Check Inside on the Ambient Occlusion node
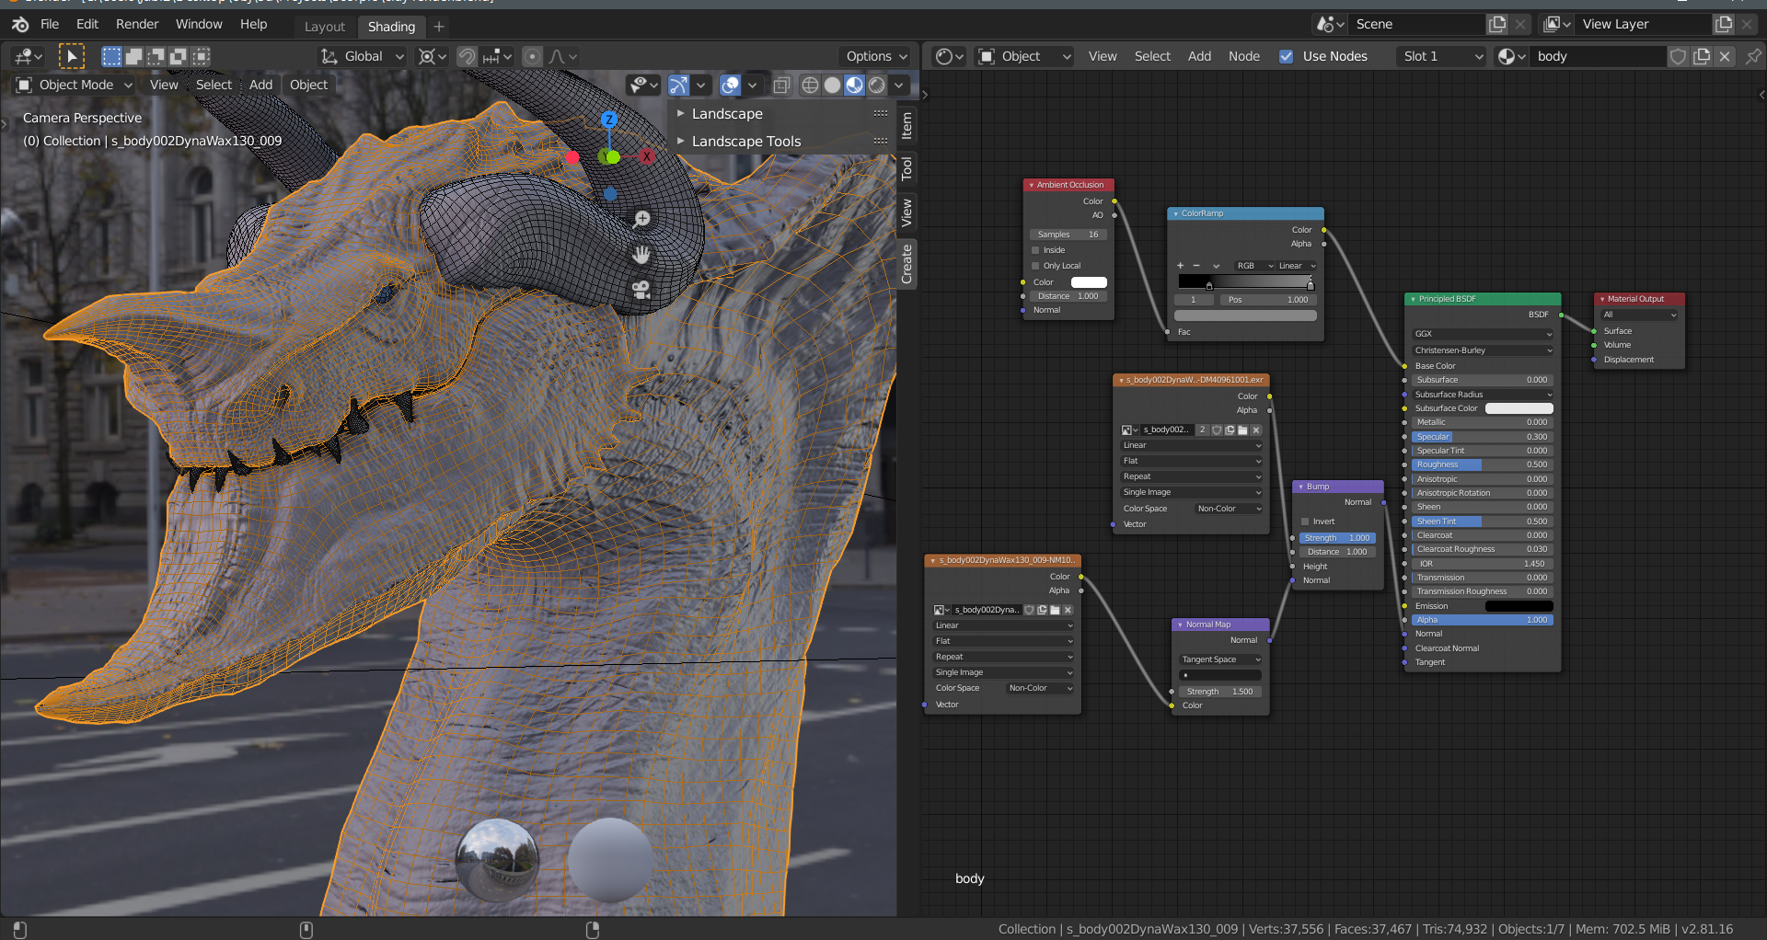Image resolution: width=1767 pixels, height=940 pixels. pos(1034,249)
